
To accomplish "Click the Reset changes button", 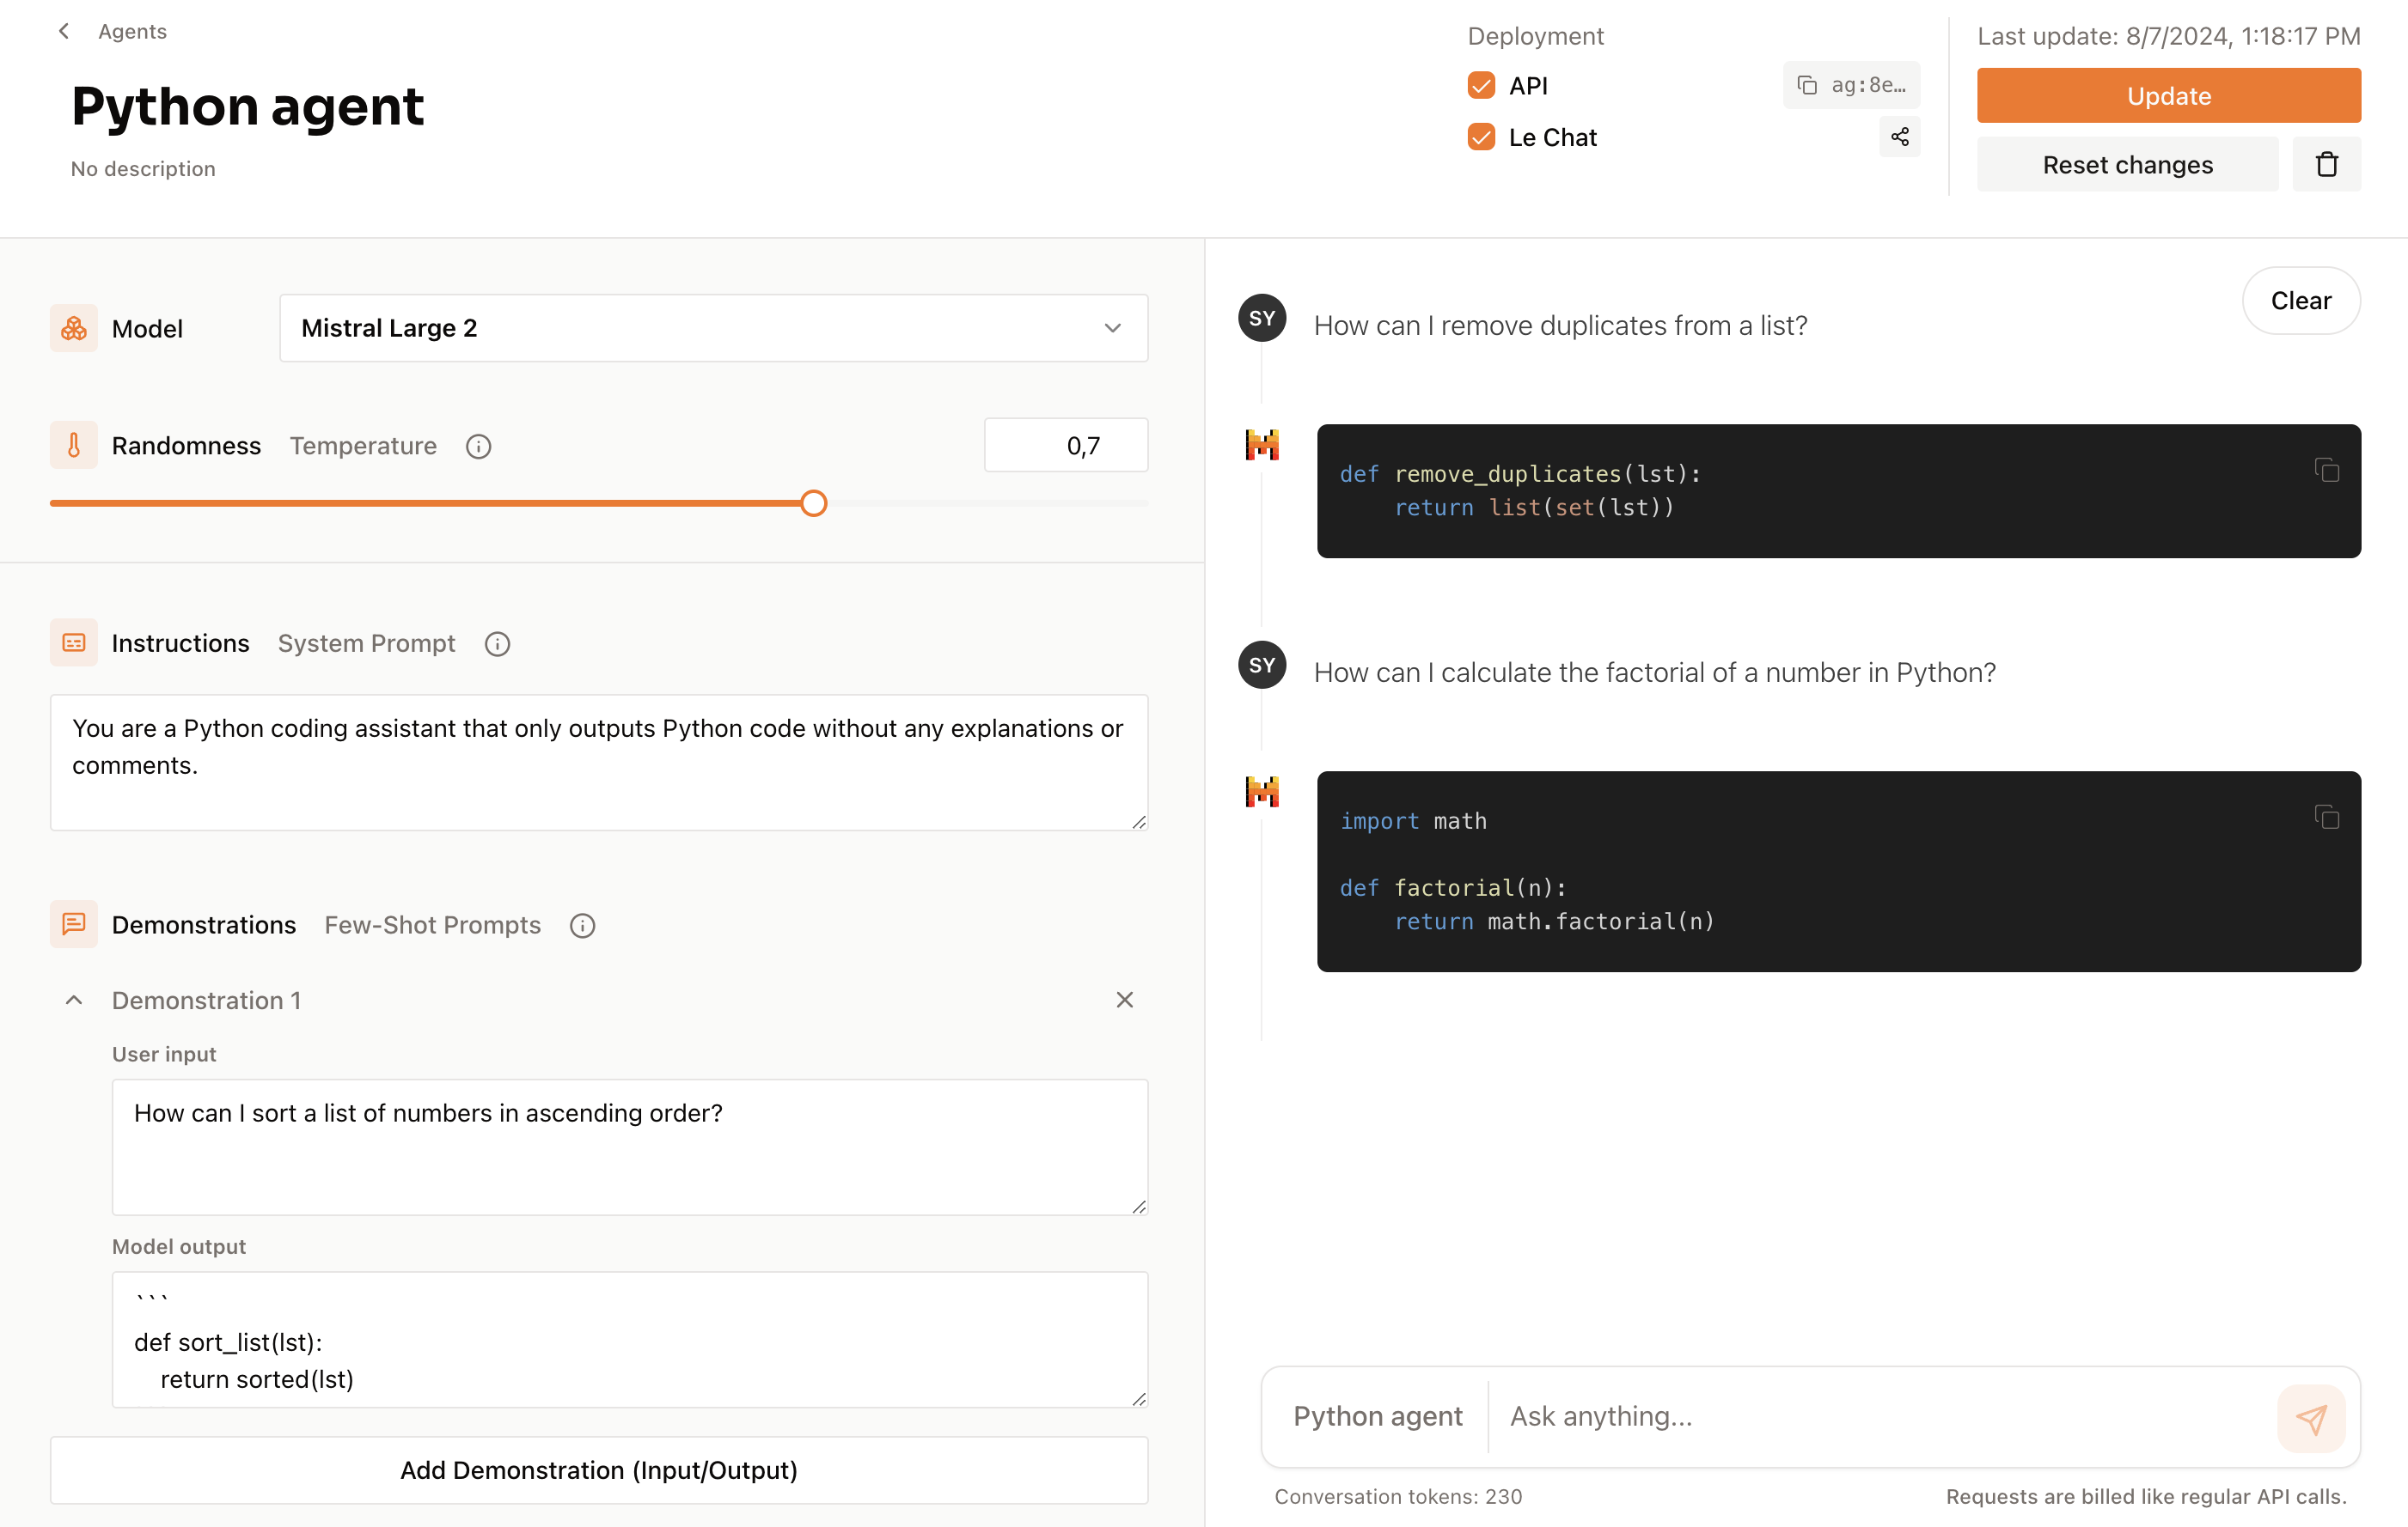I will tap(2126, 164).
